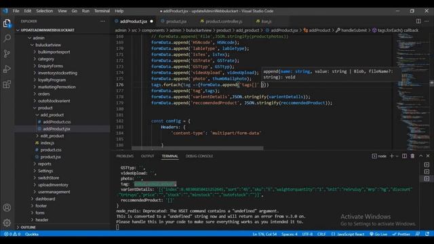Select the node terminal instance
The image size is (434, 244).
click(x=379, y=156)
